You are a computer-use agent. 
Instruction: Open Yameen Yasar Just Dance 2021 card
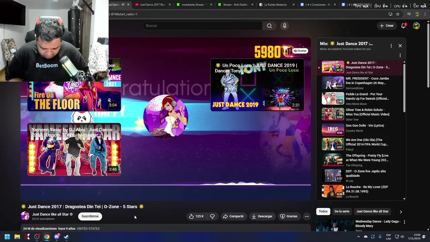pyautogui.click(x=74, y=150)
